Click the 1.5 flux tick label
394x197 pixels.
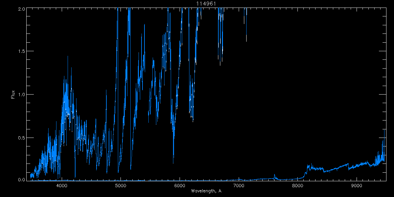pos(21,51)
